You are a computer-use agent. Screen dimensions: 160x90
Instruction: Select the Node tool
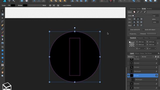tap(2, 18)
